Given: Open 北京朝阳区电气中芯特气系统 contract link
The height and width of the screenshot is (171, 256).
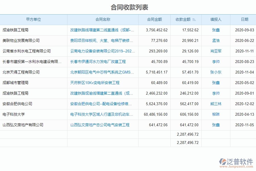Looking at the screenshot, I should [102, 72].
